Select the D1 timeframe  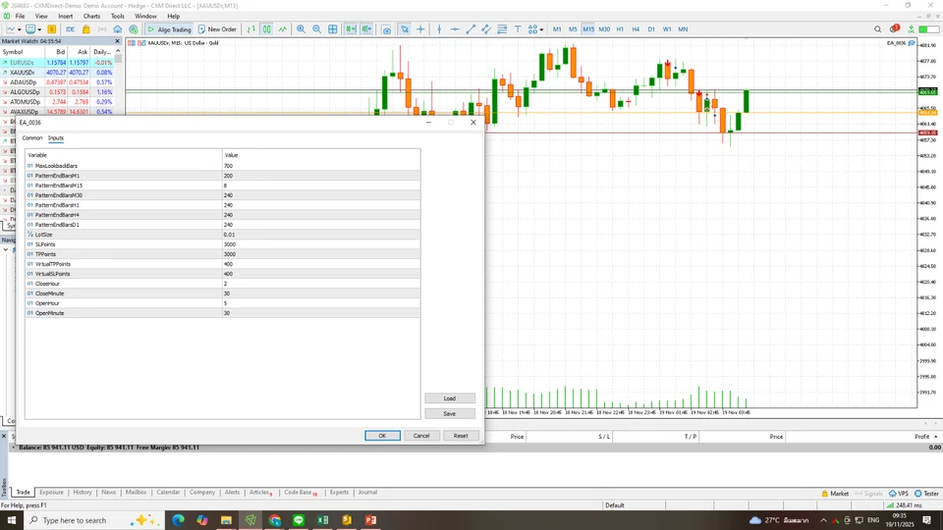tap(651, 28)
